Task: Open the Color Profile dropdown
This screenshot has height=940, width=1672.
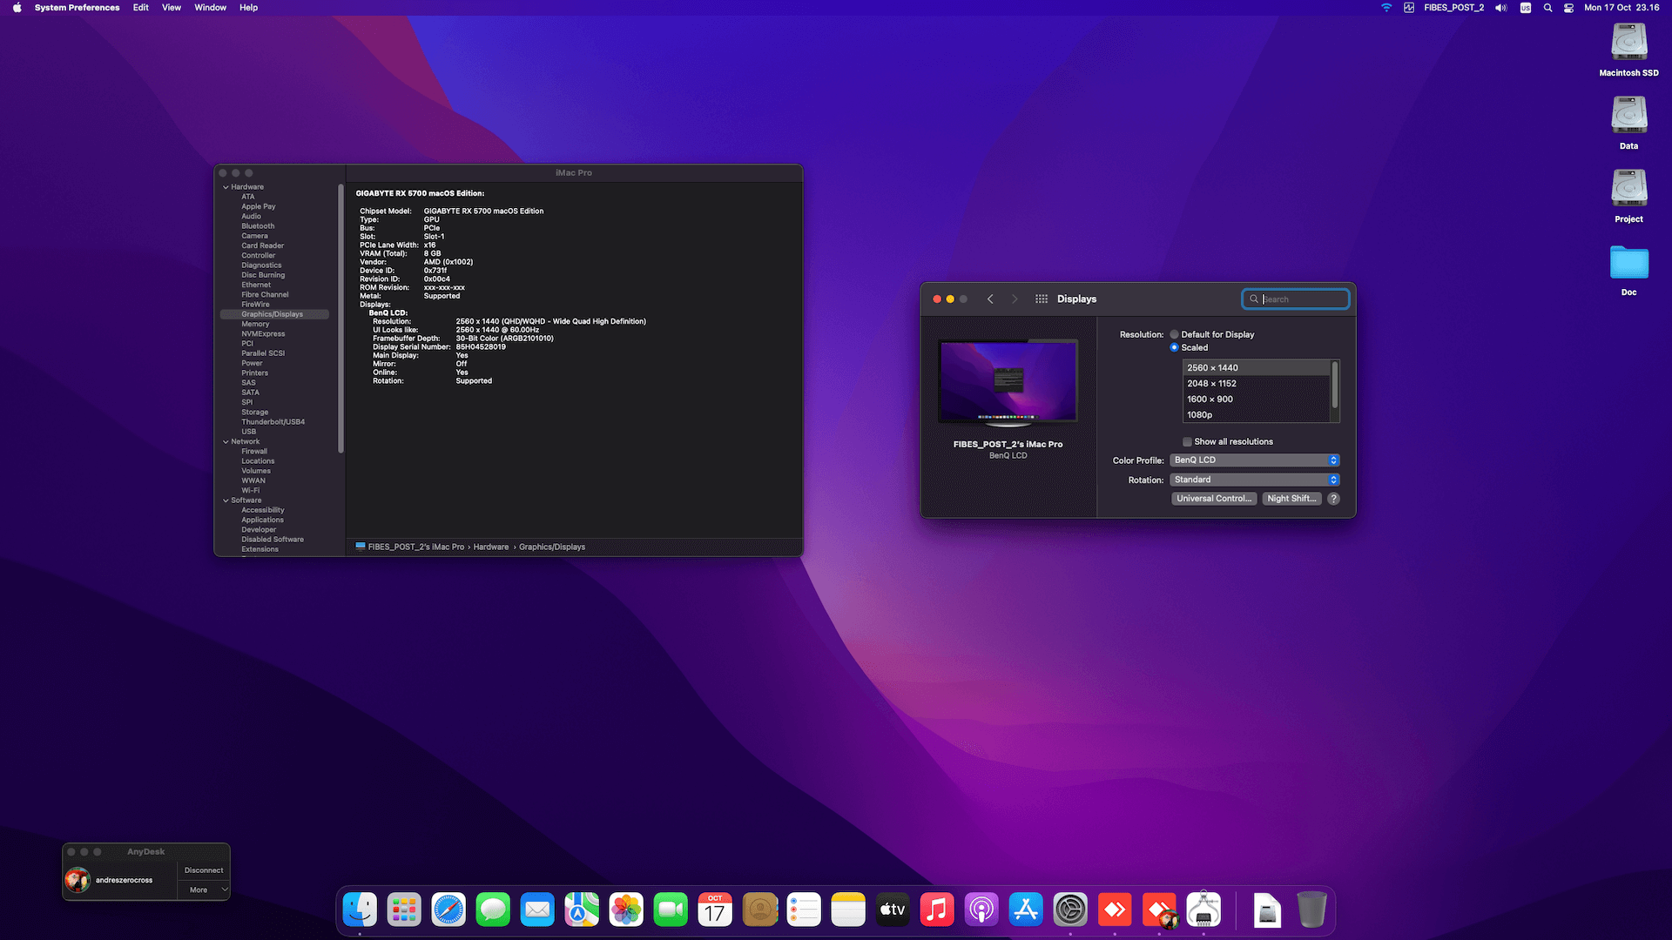Action: [x=1254, y=460]
